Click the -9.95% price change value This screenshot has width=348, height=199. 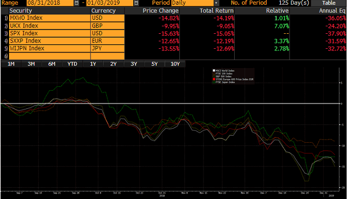pyautogui.click(x=170, y=26)
